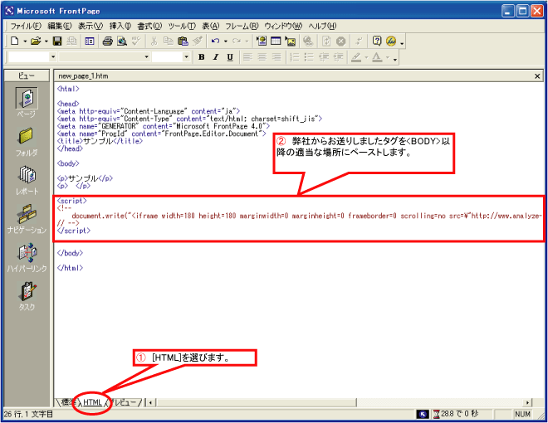Open the Tools menu (ツール)
548x423 pixels.
(182, 26)
